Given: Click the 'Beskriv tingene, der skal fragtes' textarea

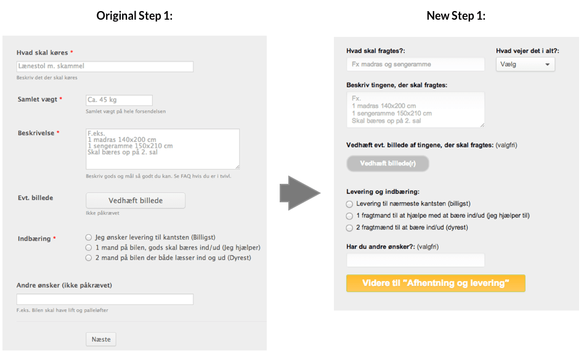Looking at the screenshot, I should (x=416, y=109).
